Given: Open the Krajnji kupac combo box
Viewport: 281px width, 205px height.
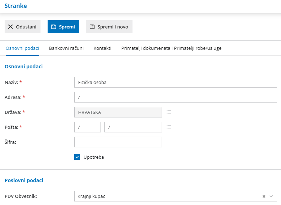Looking at the screenshot, I should 167,196.
